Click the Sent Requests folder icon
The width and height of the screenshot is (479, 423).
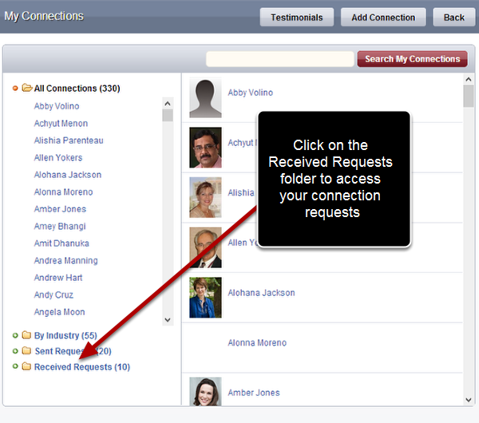[26, 351]
